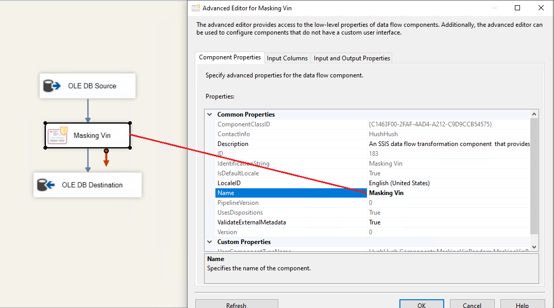Edit the Name property value field
The width and height of the screenshot is (554, 308).
448,193
